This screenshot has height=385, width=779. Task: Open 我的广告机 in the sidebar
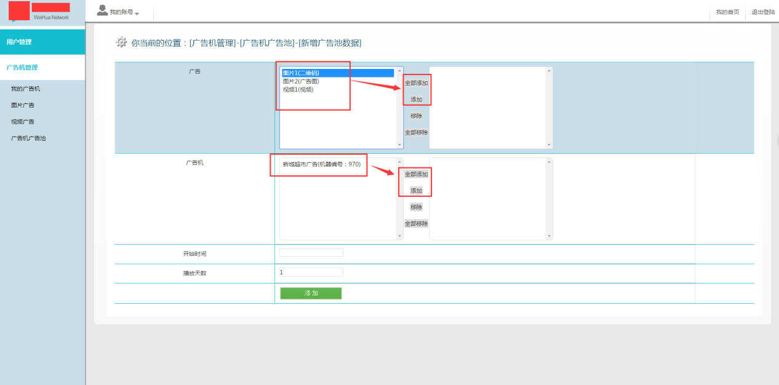tap(25, 89)
